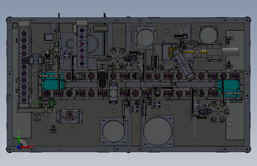Click the red X axis arrow of the triad

[x=25, y=147]
